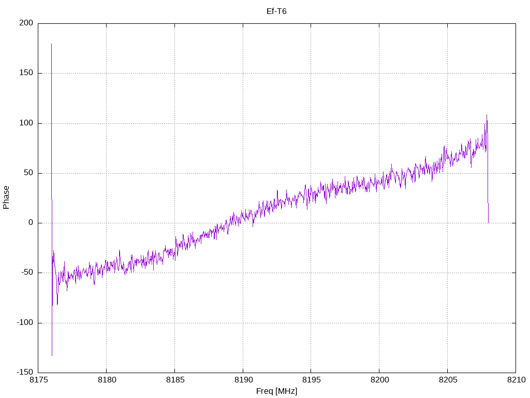The image size is (530, 398).
Task: Click the plot title Ef-T6
Action: point(276,11)
